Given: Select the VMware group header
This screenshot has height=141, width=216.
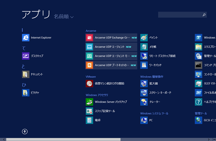Looking at the screenshot, I should (90, 77).
